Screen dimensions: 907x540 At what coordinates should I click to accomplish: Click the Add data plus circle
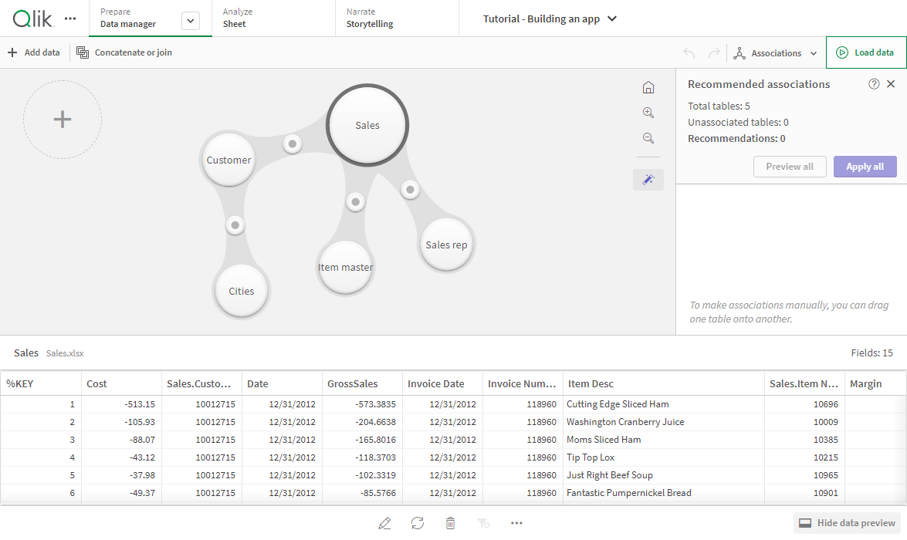pos(63,120)
